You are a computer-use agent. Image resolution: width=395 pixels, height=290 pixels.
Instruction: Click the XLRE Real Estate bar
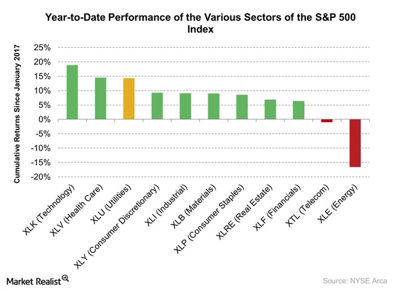pos(270,110)
